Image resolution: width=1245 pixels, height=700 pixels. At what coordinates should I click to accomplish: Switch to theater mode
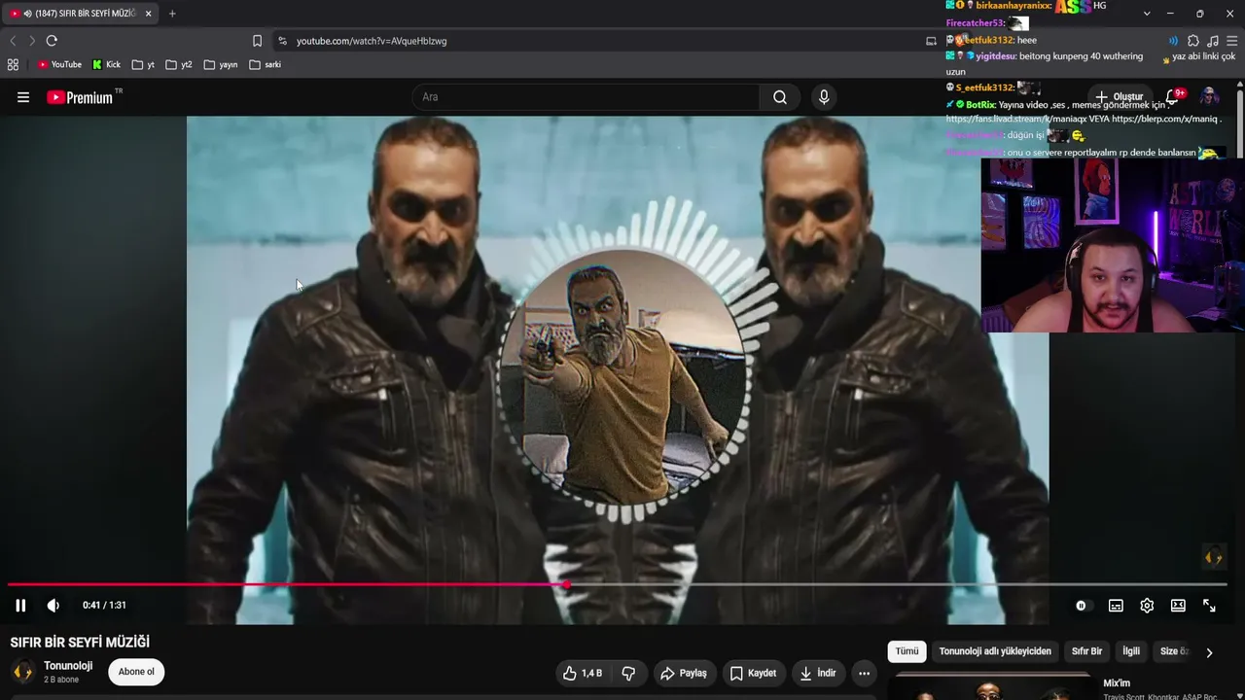[x=1178, y=606]
